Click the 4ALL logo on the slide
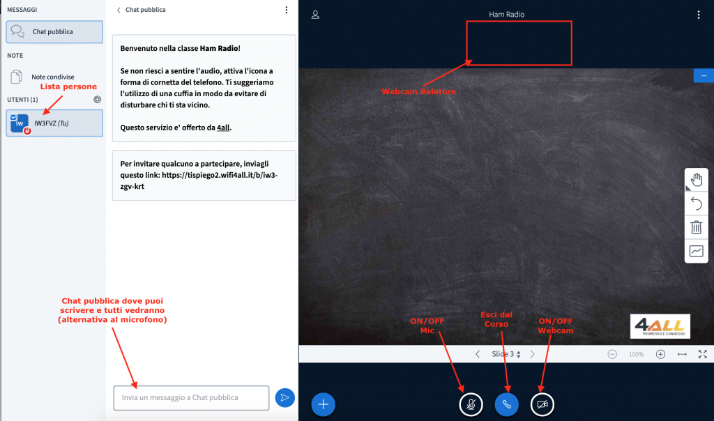The image size is (714, 421). (660, 326)
